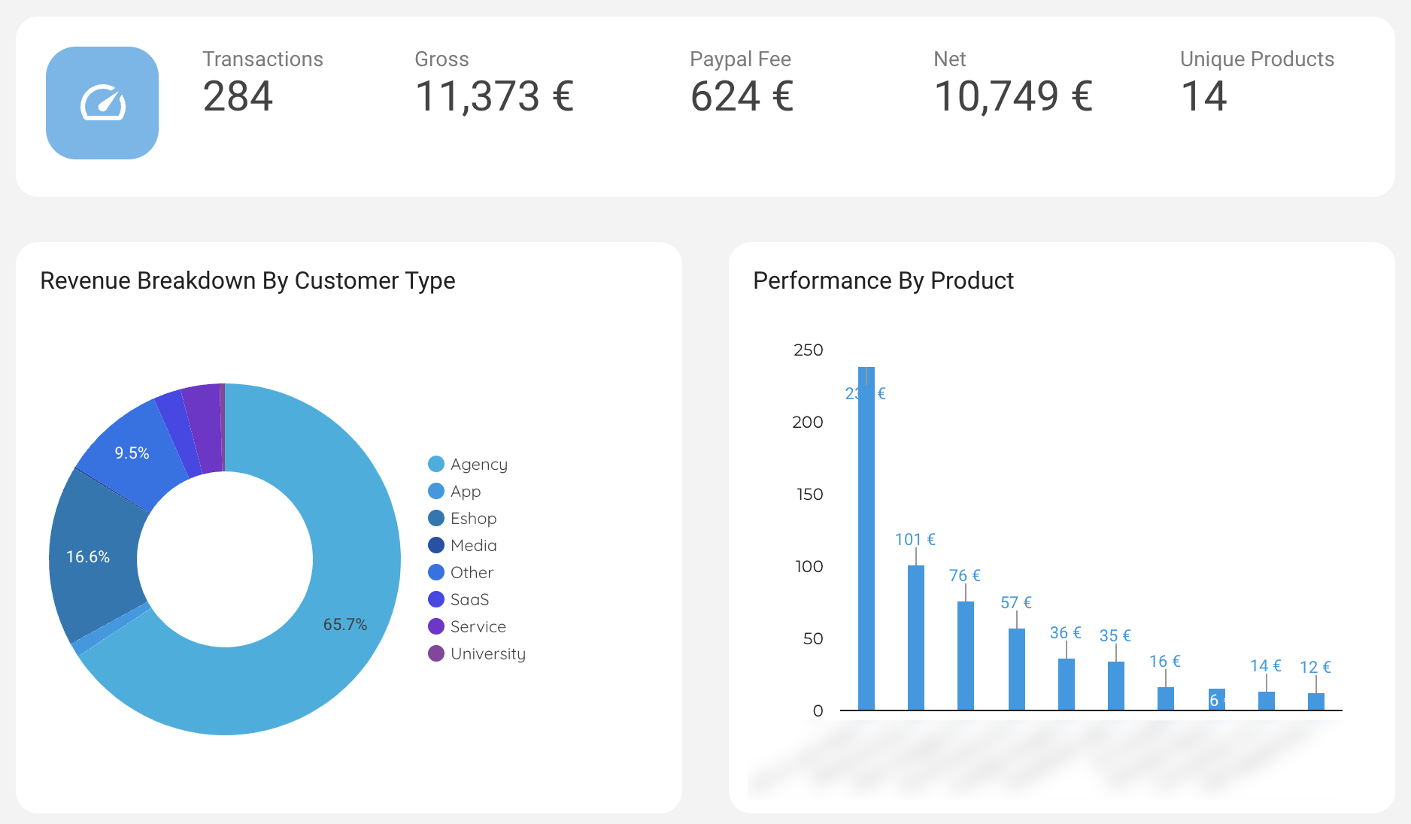
Task: Select the Agency legend color dot
Action: [x=436, y=464]
